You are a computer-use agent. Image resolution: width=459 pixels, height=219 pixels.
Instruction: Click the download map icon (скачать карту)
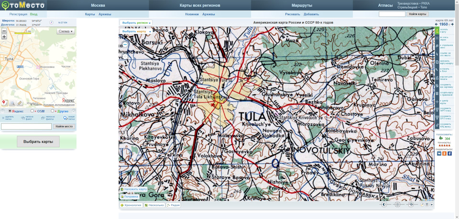point(437,31)
